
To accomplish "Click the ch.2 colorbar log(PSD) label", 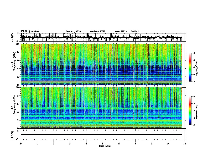I will click(196, 112).
